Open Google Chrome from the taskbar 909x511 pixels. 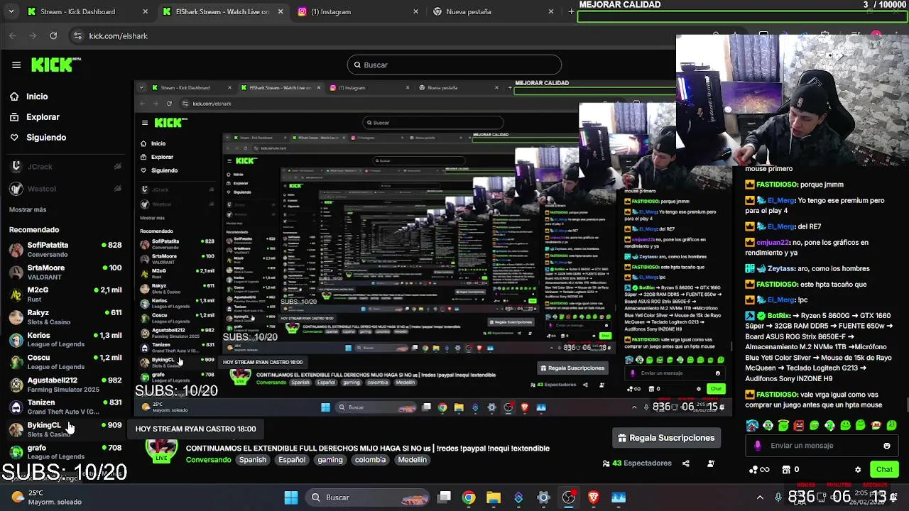click(x=469, y=498)
